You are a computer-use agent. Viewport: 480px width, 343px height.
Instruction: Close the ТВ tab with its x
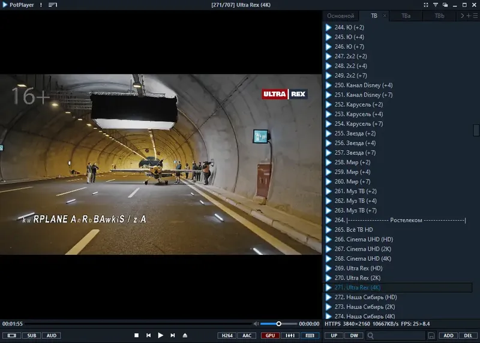385,16
